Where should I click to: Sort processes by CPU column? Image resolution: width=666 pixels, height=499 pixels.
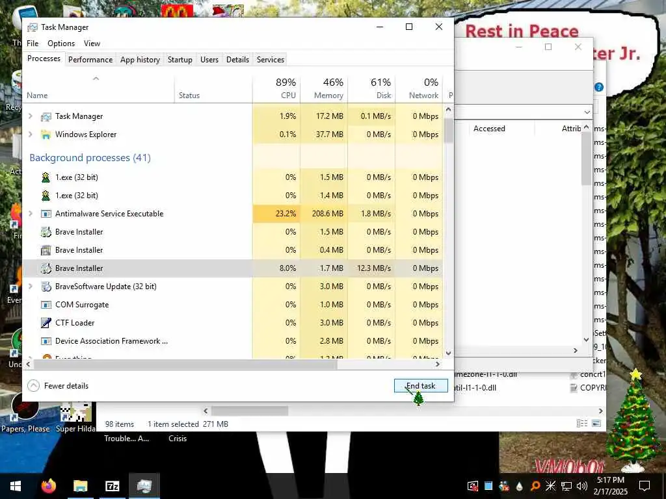(x=276, y=88)
